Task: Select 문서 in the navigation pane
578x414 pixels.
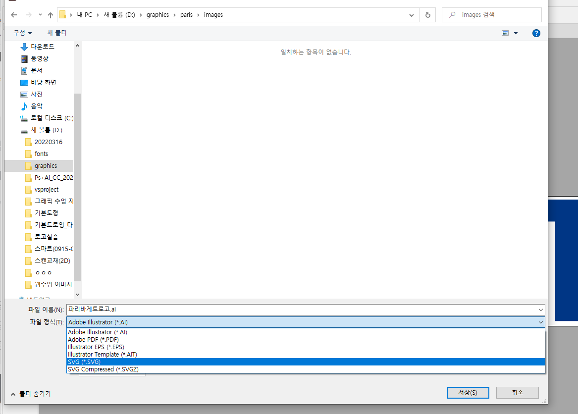Action: [x=37, y=70]
